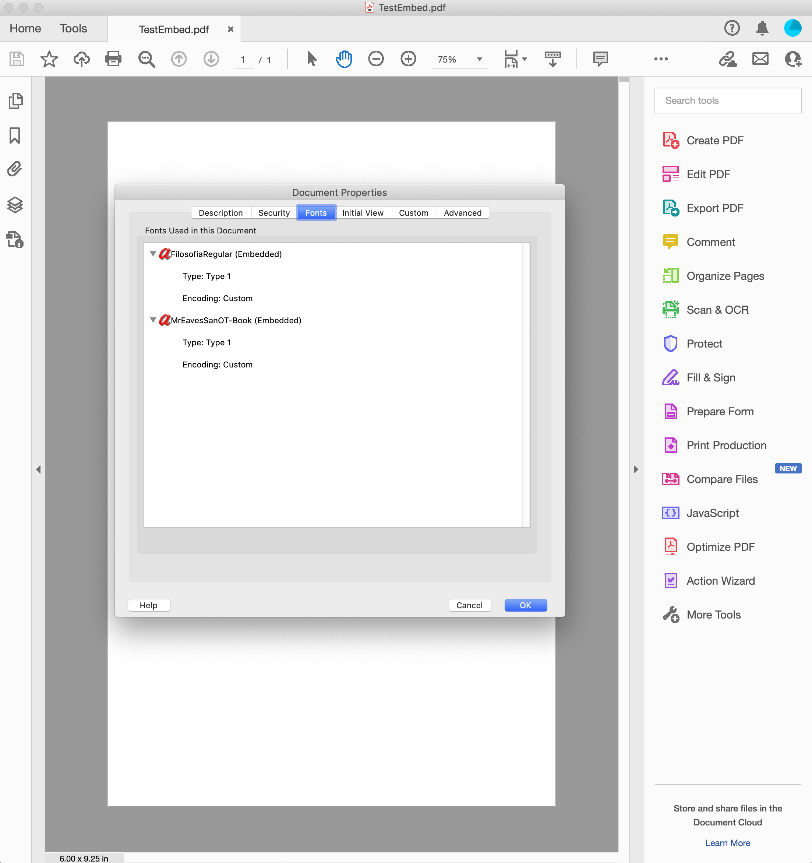This screenshot has height=863, width=812.
Task: Hide the left navigation pane
Action: tap(39, 469)
